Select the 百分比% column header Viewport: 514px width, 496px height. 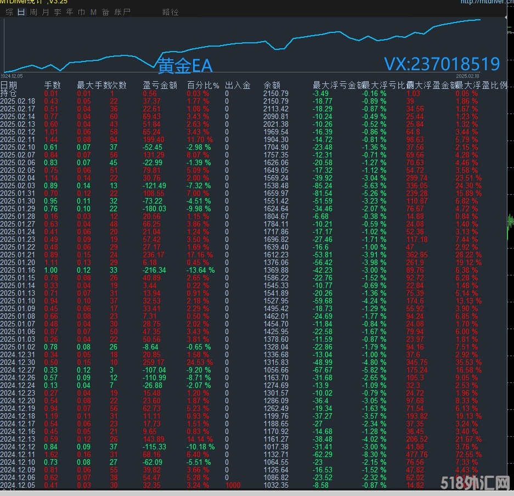click(x=202, y=85)
